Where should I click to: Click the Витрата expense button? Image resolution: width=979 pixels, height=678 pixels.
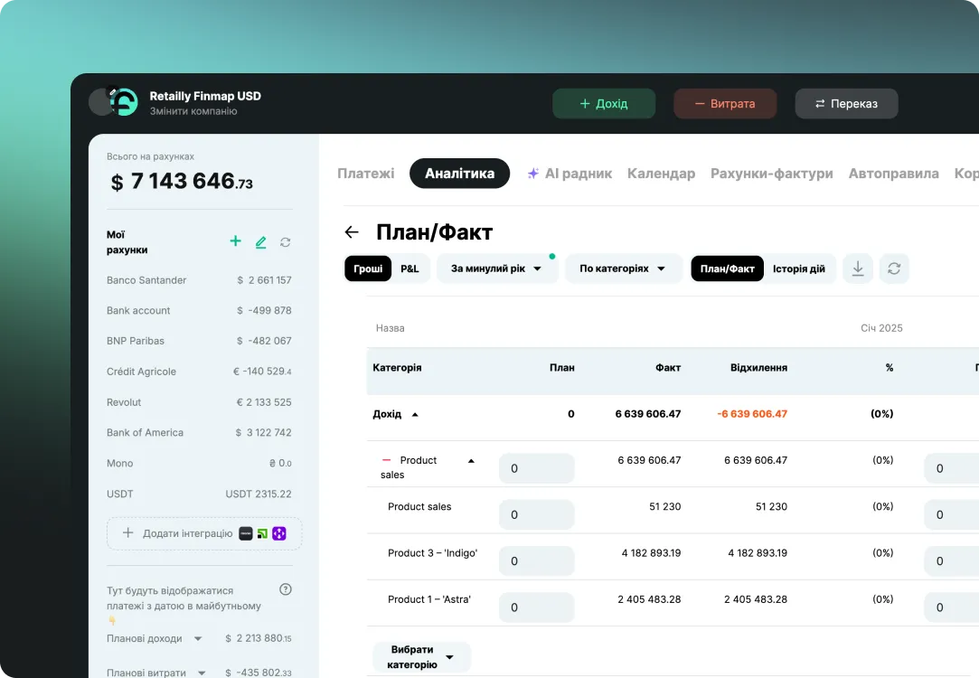[725, 104]
